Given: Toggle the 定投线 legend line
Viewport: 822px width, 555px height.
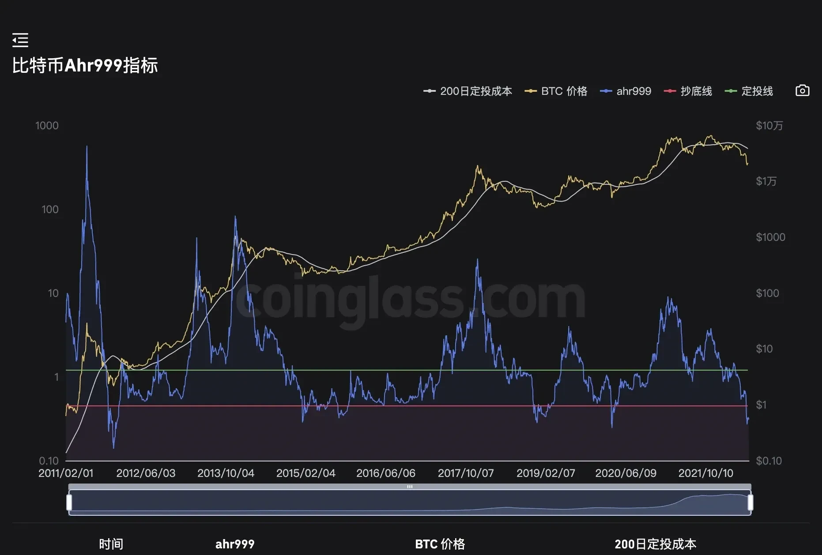Looking at the screenshot, I should [749, 91].
